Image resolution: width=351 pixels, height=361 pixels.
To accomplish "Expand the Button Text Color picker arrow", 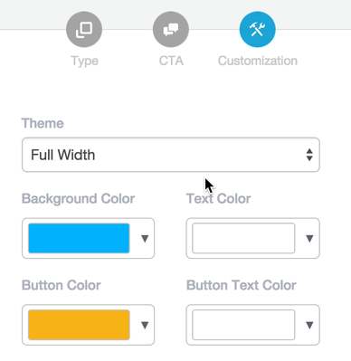I will [309, 325].
